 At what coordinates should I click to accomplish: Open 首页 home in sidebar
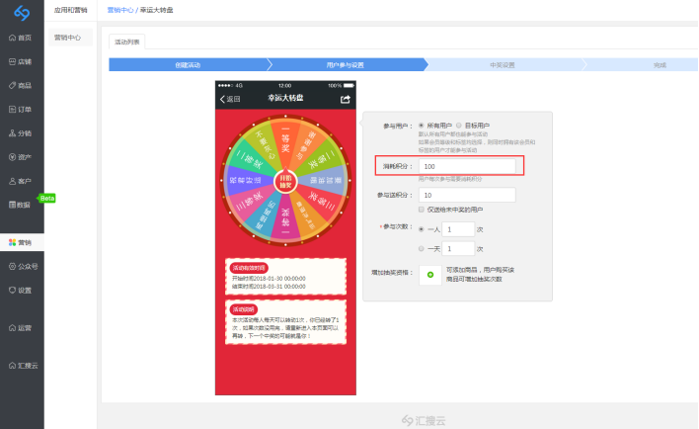pos(21,38)
